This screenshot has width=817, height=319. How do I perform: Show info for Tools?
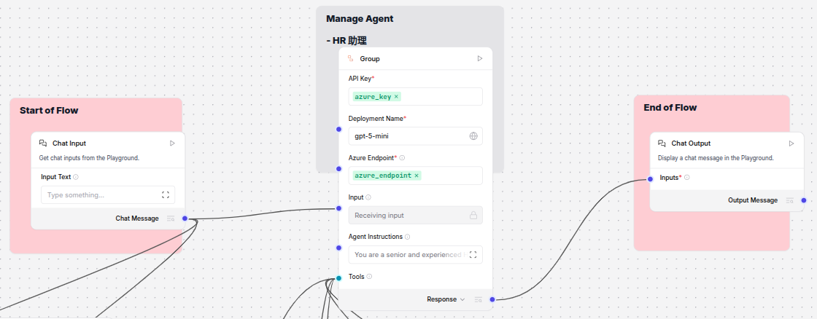pyautogui.click(x=369, y=276)
